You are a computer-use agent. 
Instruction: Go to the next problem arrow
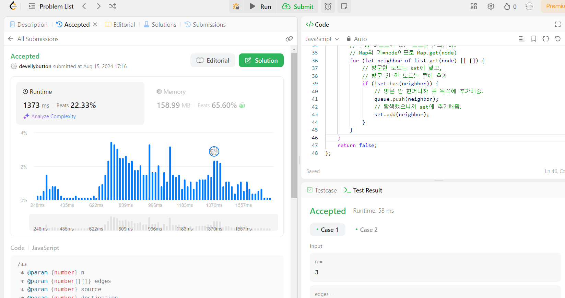98,6
